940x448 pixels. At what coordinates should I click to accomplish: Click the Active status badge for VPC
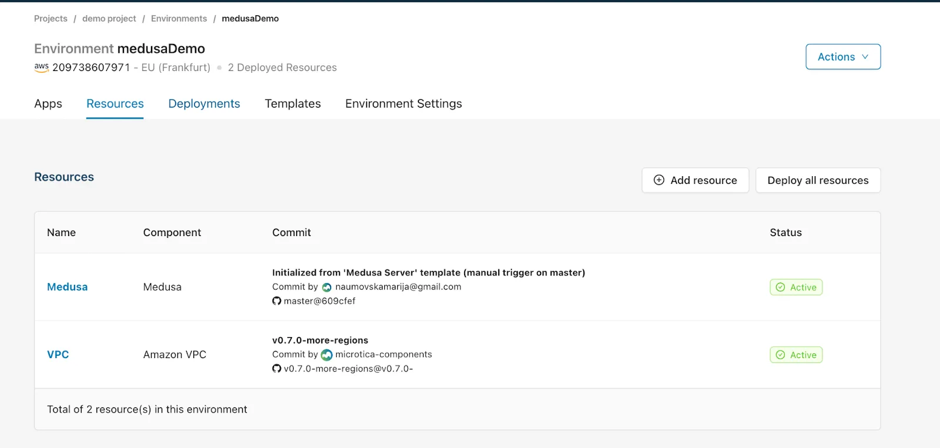[796, 355]
